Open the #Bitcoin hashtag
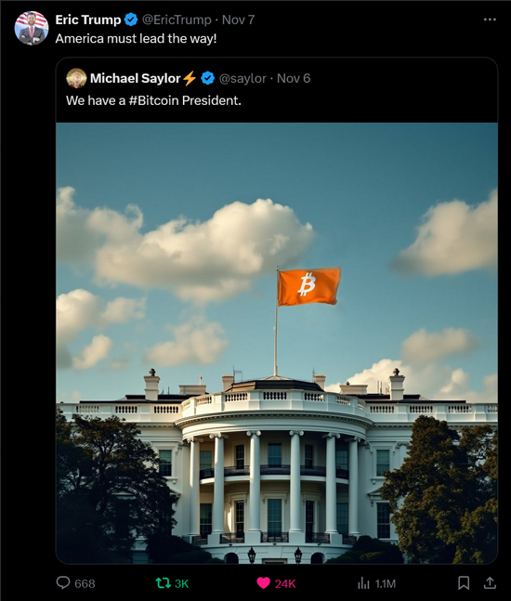Viewport: 511px width, 601px height. pos(153,100)
